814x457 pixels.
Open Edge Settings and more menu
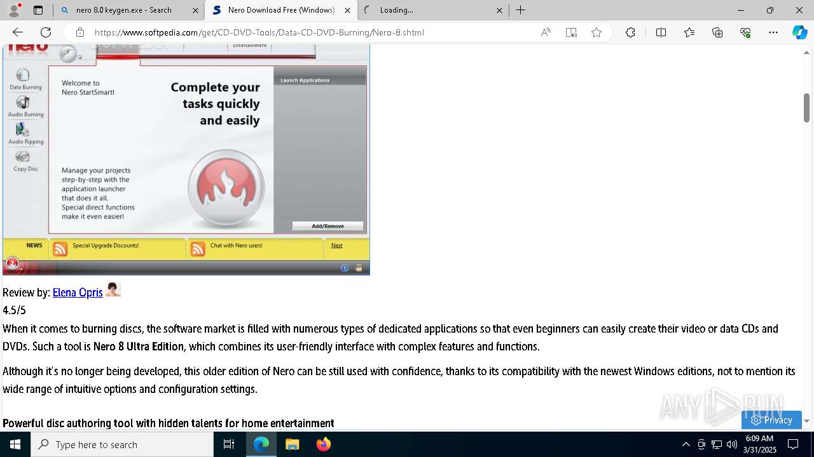773,32
